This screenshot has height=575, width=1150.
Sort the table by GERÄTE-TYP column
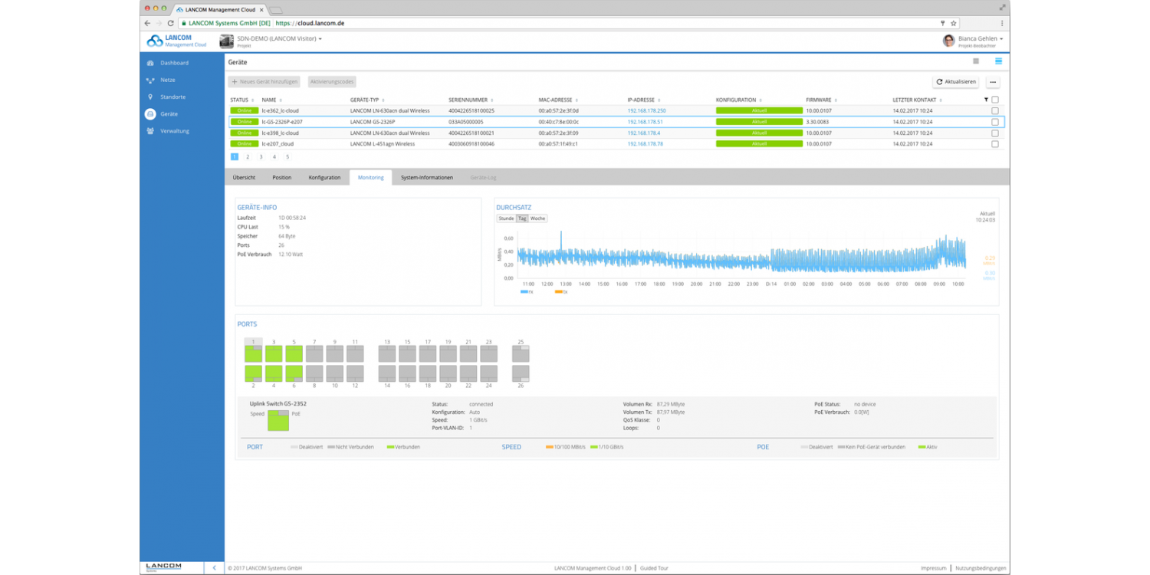coord(366,100)
